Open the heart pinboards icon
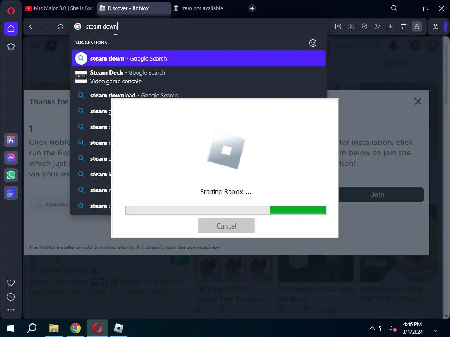The width and height of the screenshot is (450, 337). tap(11, 283)
